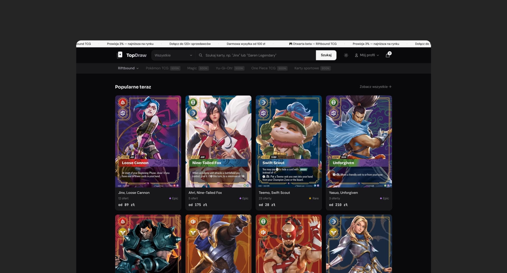The image size is (507, 273).
Task: Click the Epic rarity star on Jinx
Action: click(x=170, y=198)
